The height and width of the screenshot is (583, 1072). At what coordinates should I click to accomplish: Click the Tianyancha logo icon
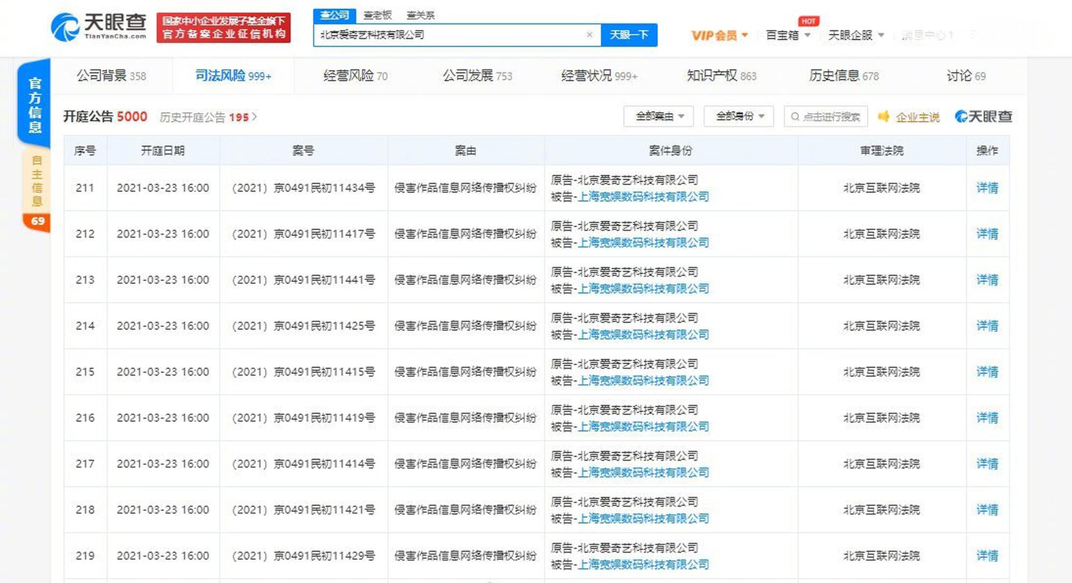66,26
